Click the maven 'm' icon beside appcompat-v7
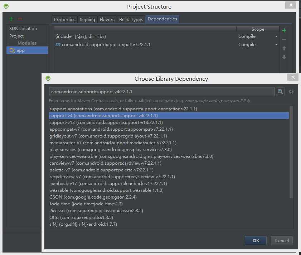Screen dimensions: 301x255 click(x=58, y=44)
